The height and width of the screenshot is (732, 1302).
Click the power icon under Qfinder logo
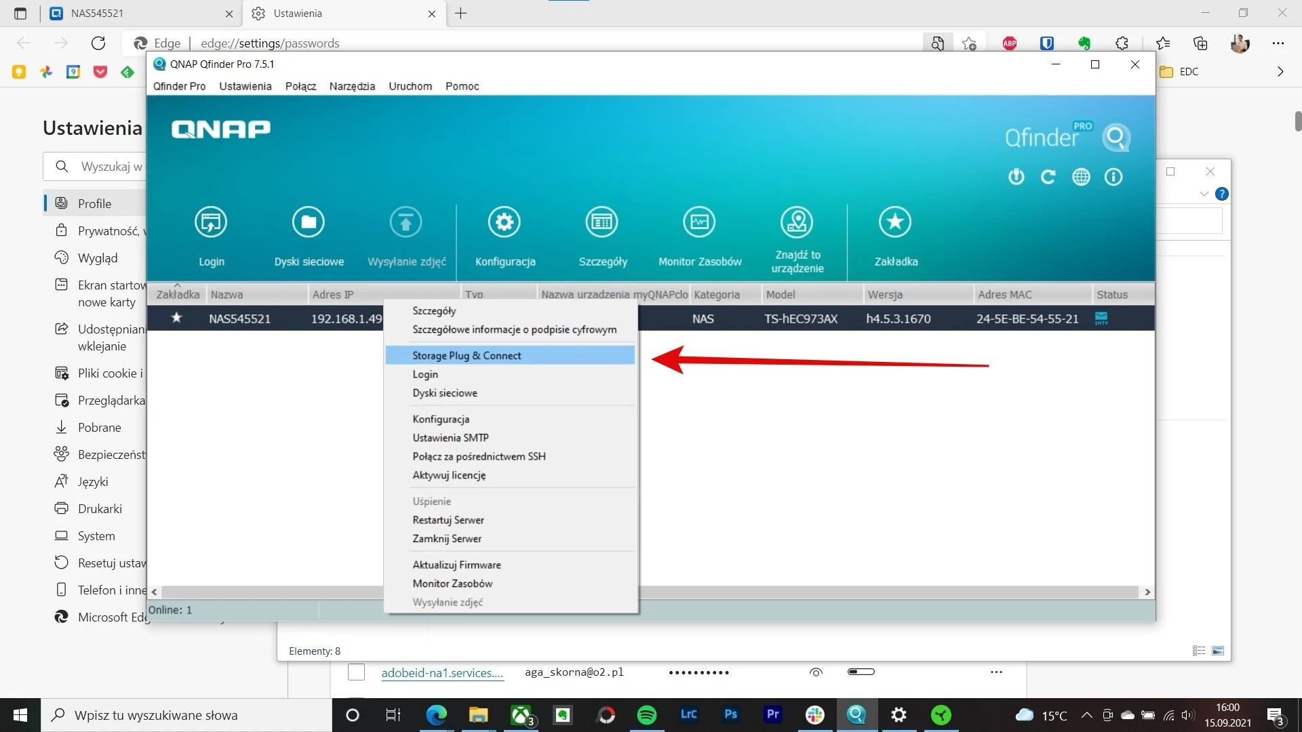click(x=1016, y=177)
